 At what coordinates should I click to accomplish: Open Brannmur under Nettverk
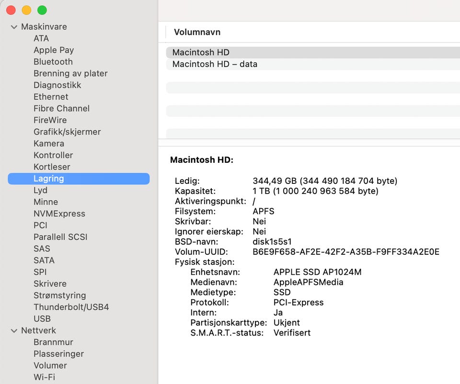(x=53, y=342)
